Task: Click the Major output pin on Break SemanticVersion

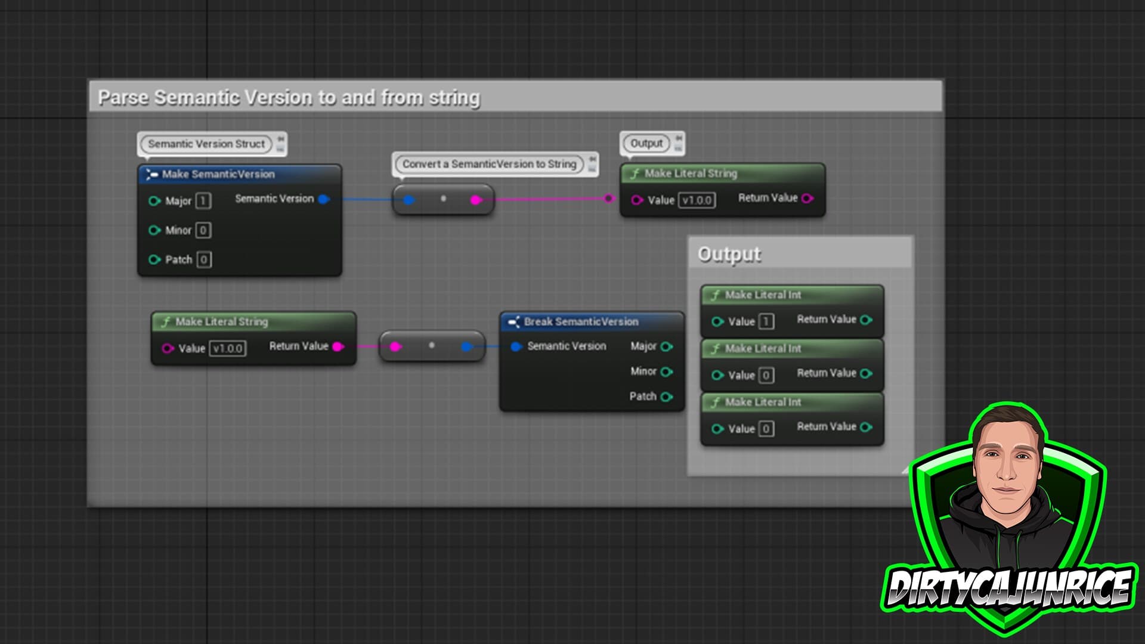Action: click(x=667, y=346)
